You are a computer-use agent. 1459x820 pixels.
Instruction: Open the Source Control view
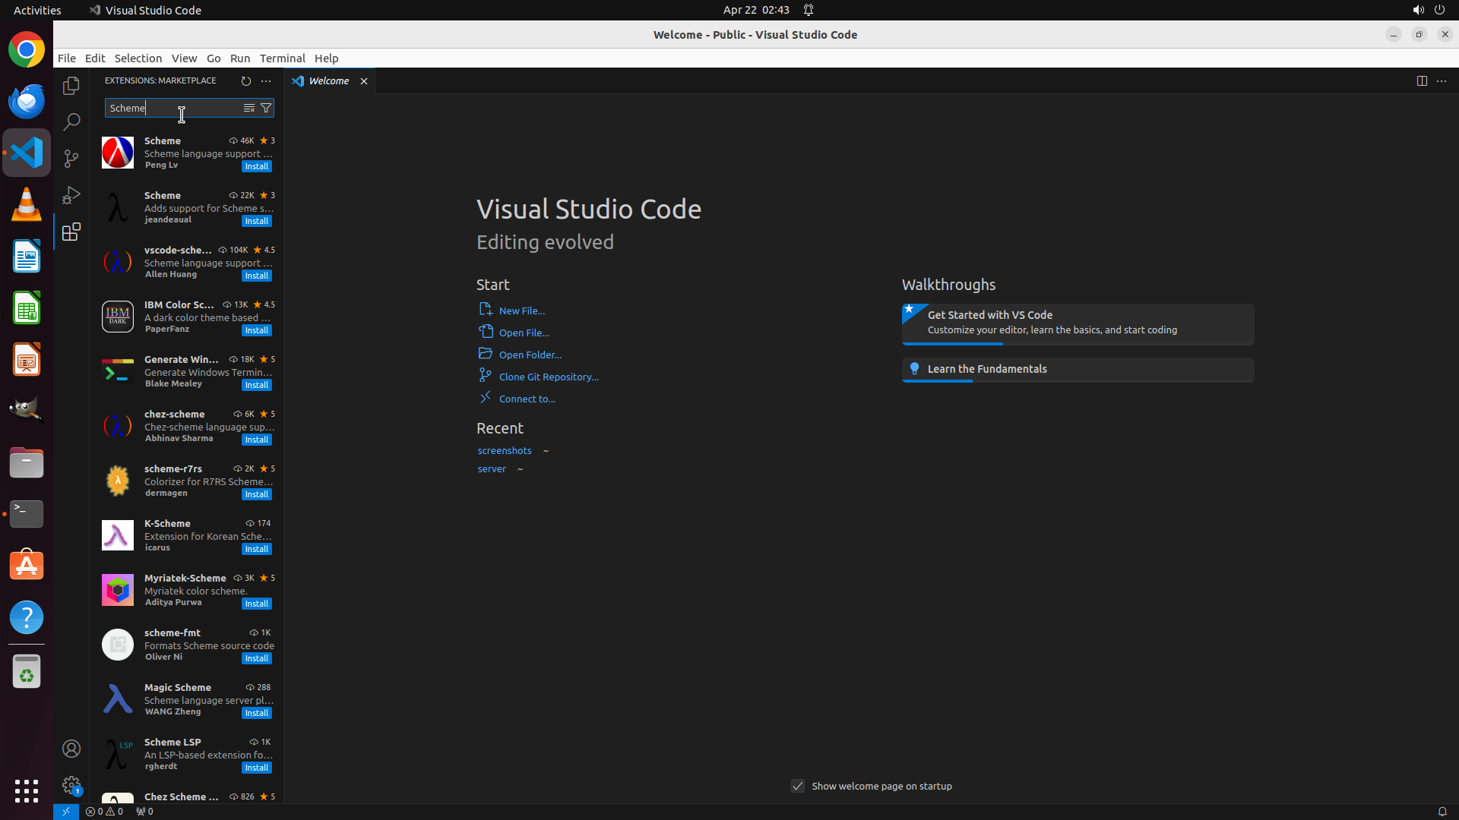[x=71, y=158]
